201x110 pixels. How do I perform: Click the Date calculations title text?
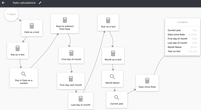pyautogui.click(x=24, y=3)
